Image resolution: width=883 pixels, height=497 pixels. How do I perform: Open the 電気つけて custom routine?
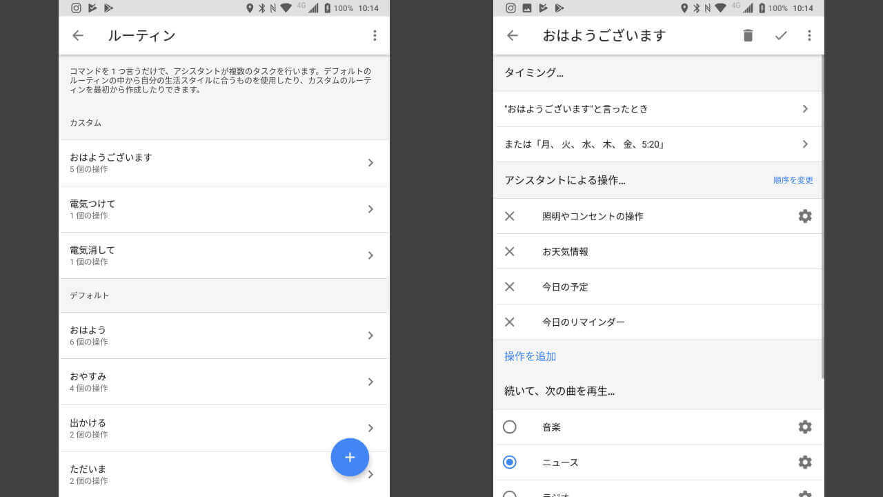click(224, 209)
